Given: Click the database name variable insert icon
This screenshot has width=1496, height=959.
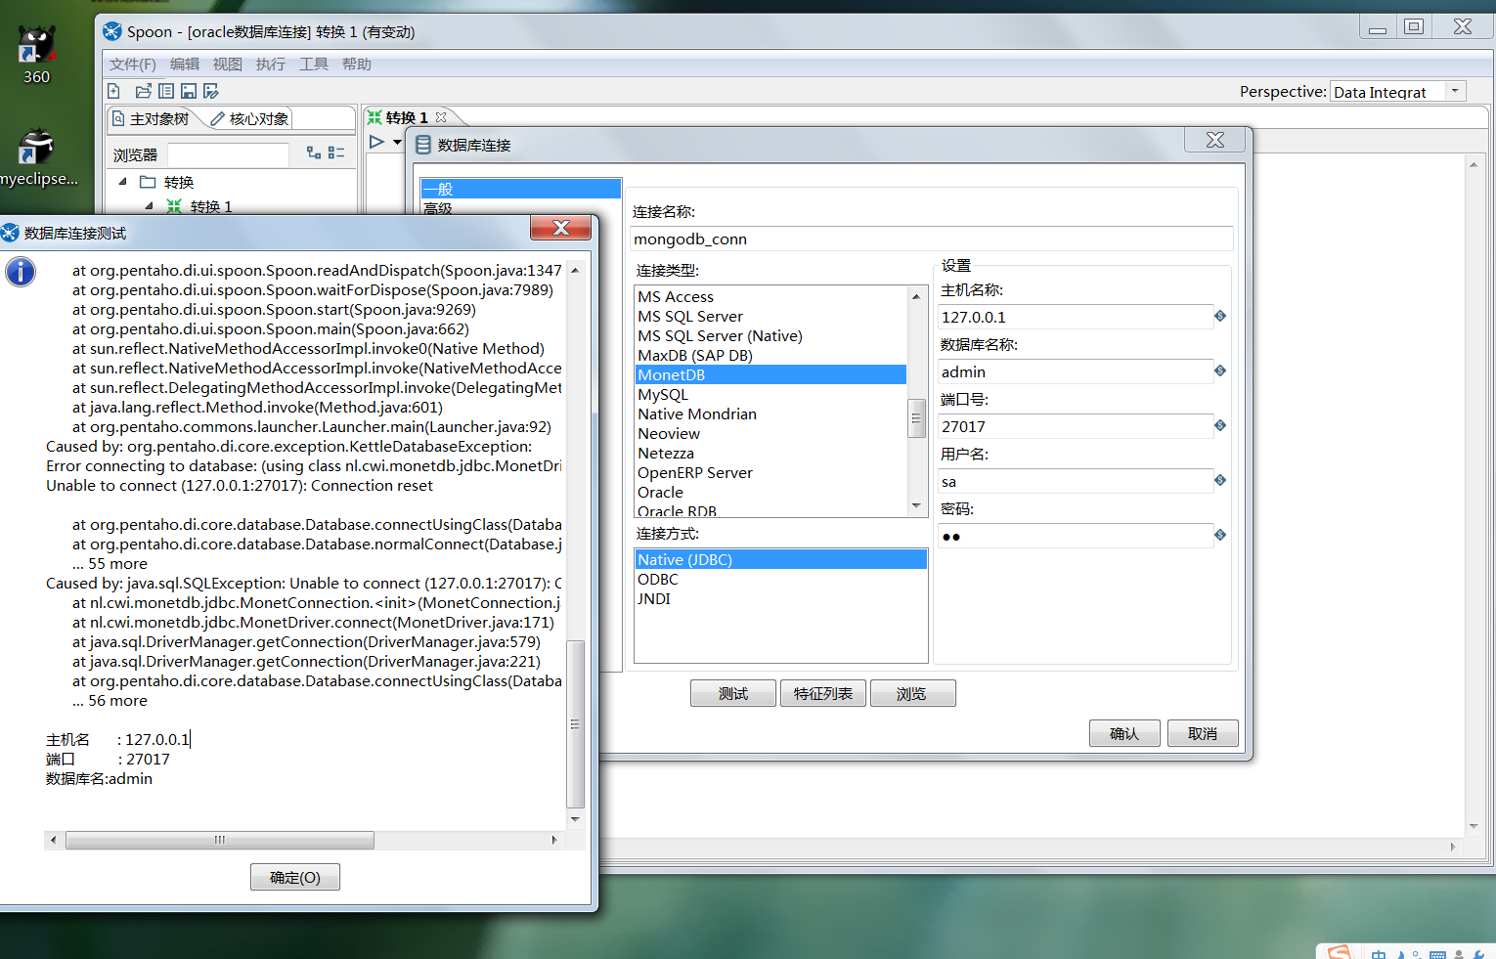Looking at the screenshot, I should [x=1220, y=371].
